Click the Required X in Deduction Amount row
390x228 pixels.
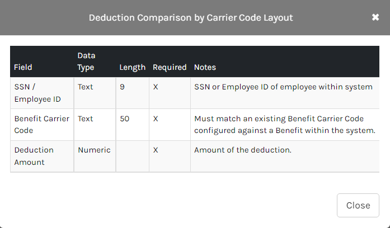156,150
